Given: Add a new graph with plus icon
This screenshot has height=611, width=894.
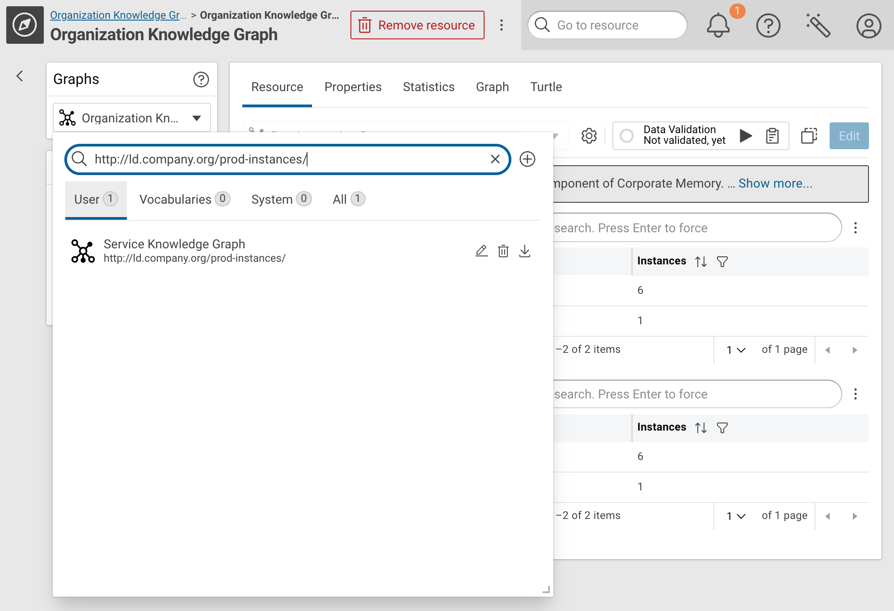Looking at the screenshot, I should pyautogui.click(x=527, y=159).
